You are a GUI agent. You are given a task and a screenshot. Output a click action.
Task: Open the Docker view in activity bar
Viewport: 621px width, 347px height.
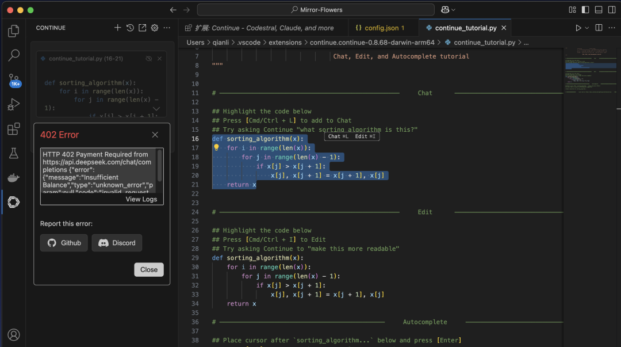tap(13, 178)
